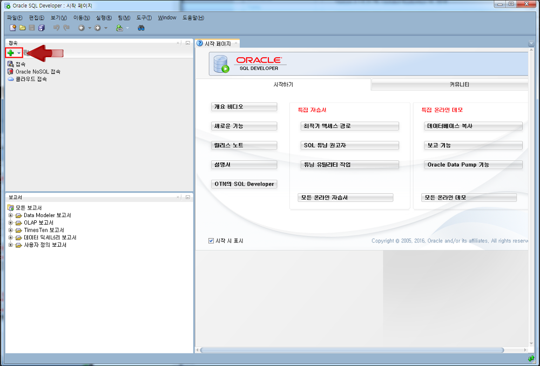Click the 모든 온라인 자습서 button

346,198
